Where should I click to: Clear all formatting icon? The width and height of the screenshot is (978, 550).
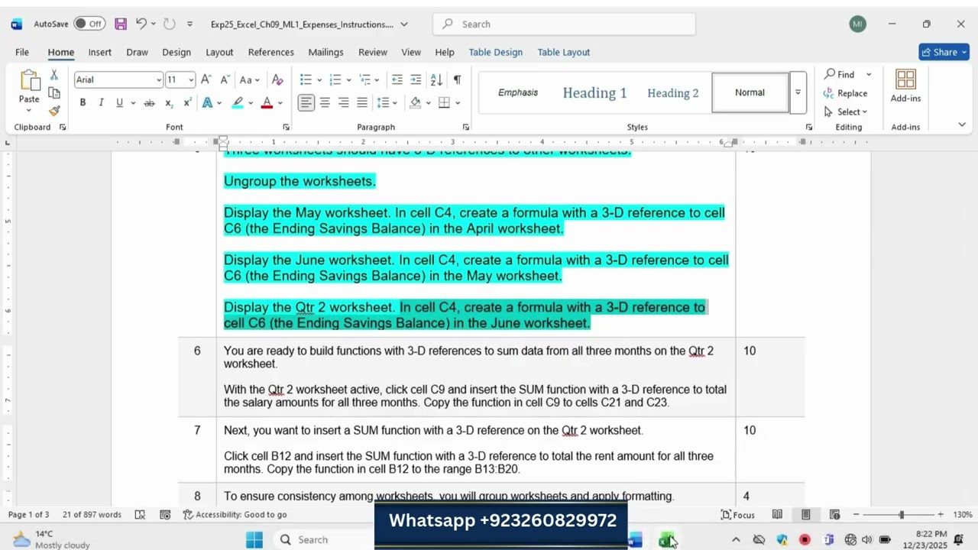pos(277,79)
